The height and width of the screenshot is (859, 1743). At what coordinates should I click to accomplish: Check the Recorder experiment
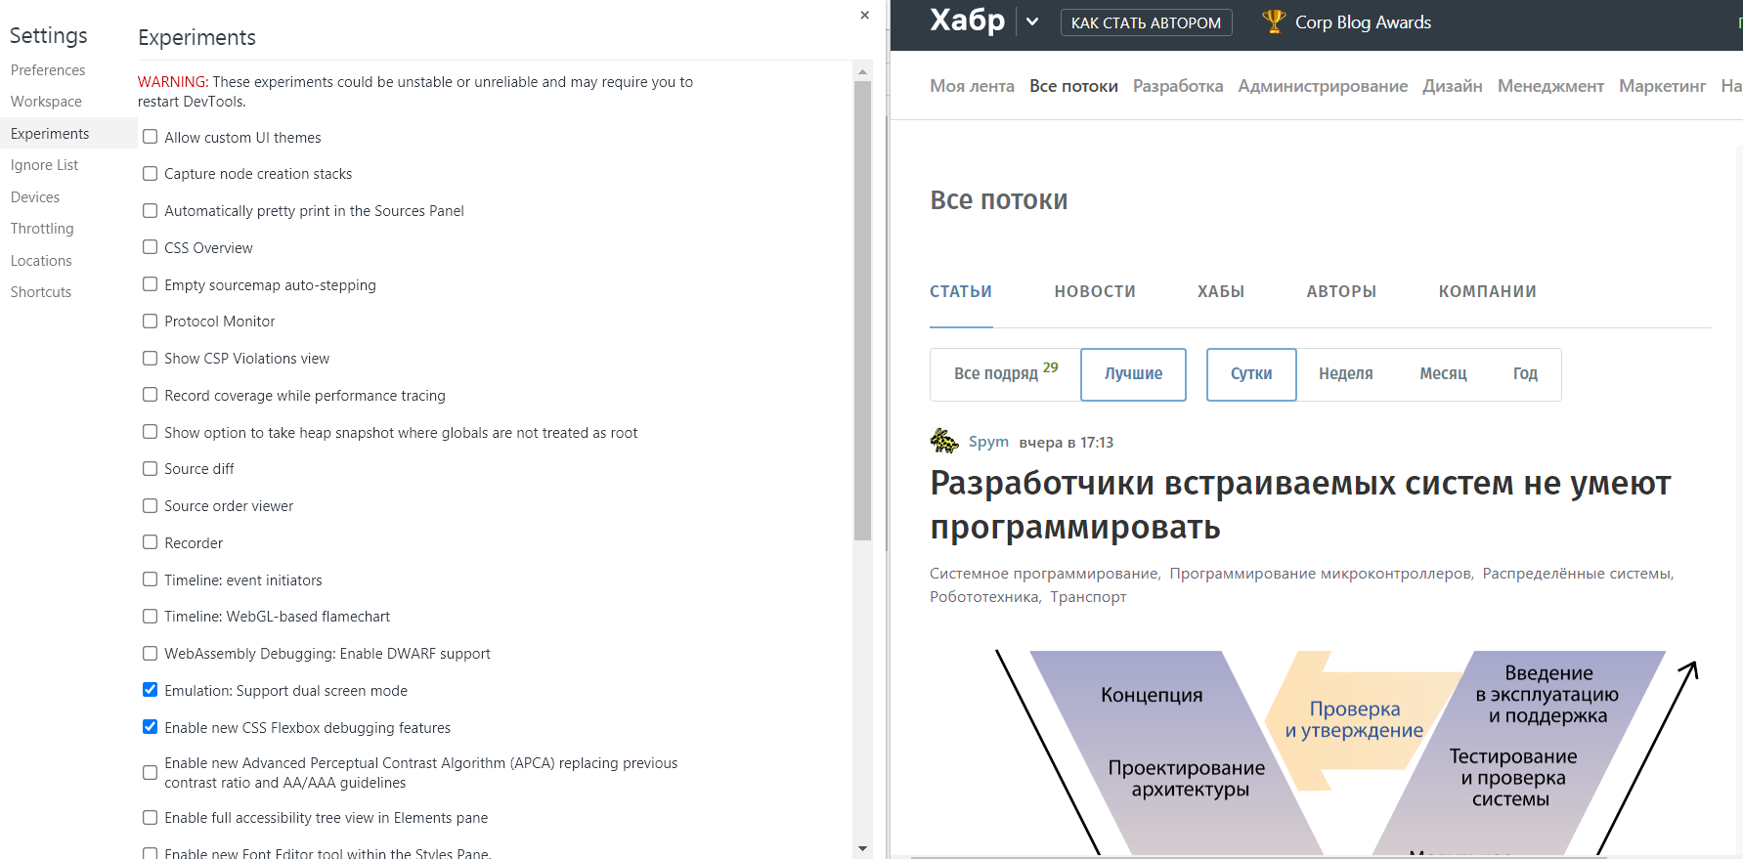coord(150,542)
